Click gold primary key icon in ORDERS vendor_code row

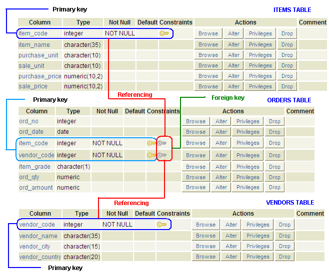click(151, 155)
